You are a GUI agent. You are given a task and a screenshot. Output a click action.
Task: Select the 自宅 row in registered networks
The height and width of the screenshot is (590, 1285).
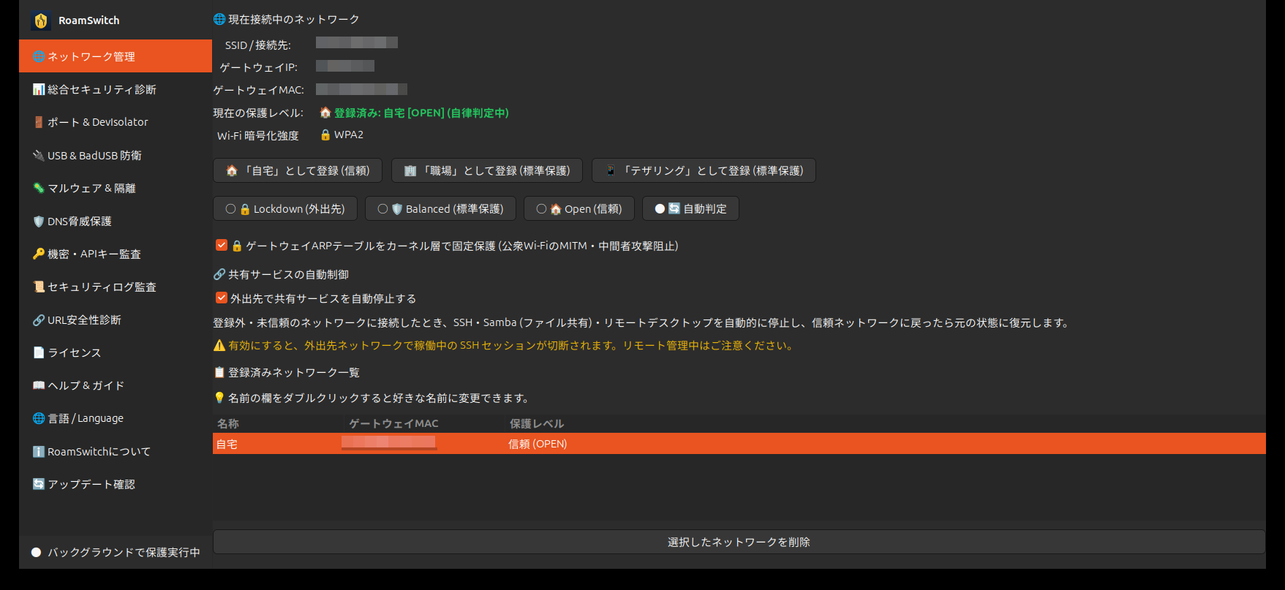(x=739, y=444)
